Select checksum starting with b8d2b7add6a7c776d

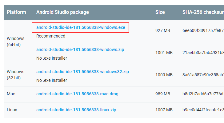point(203,94)
